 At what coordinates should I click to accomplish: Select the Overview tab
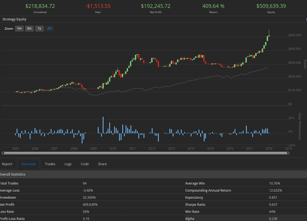tap(29, 164)
